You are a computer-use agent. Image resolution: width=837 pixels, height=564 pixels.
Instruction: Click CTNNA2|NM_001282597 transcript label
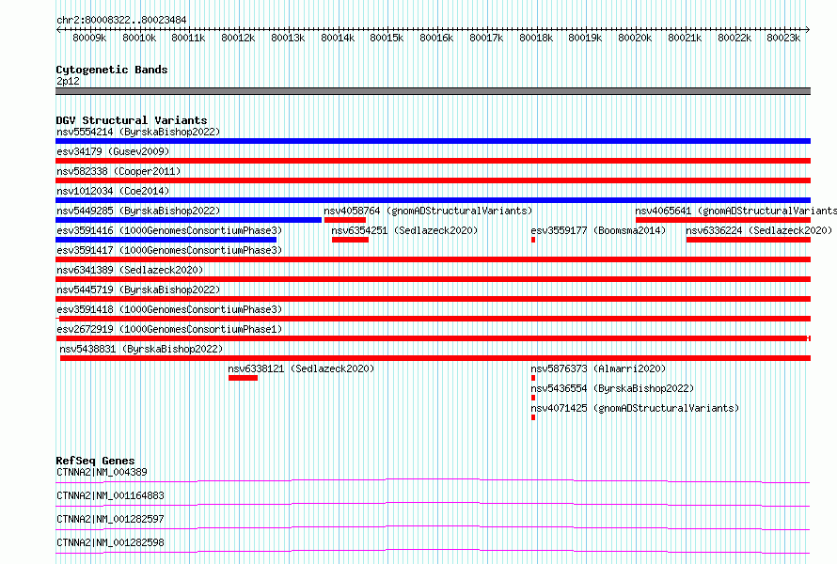110,519
